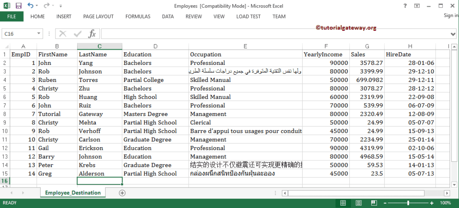Cancel formula entry X icon
This screenshot has width=459, height=208.
pos(62,34)
